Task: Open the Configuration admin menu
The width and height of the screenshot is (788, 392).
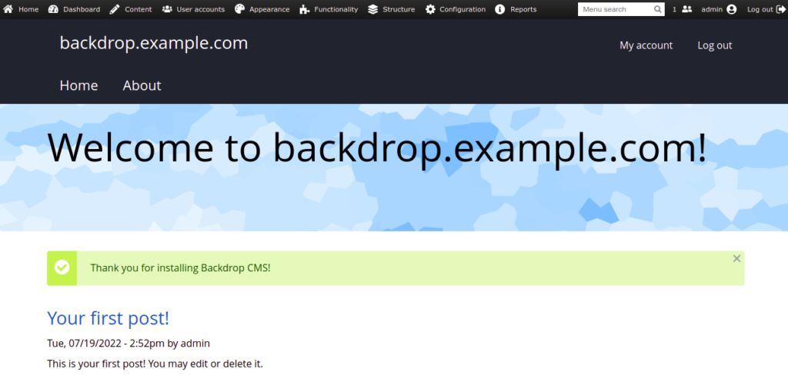Action: [x=462, y=9]
